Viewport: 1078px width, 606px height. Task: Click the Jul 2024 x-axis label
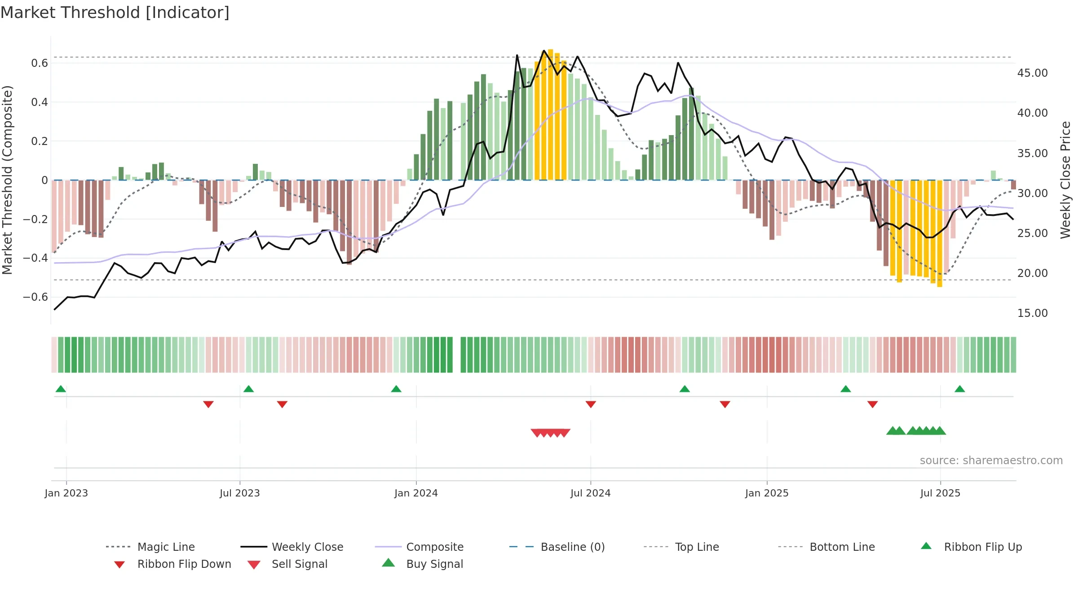click(x=591, y=493)
